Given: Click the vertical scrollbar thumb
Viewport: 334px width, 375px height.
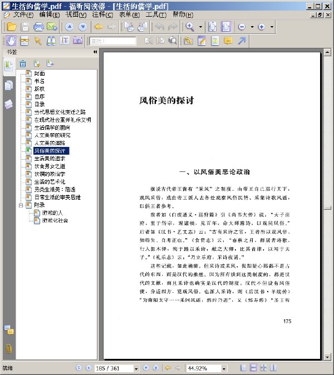Looking at the screenshot, I should coord(327,208).
